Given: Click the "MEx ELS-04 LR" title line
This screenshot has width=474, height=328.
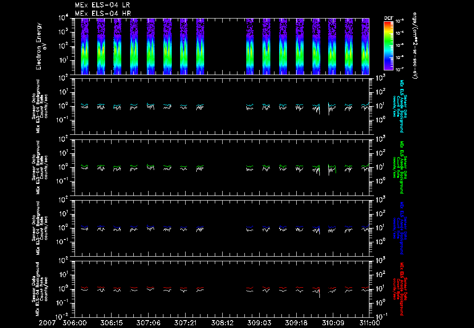Looking at the screenshot, I should click(x=102, y=5).
